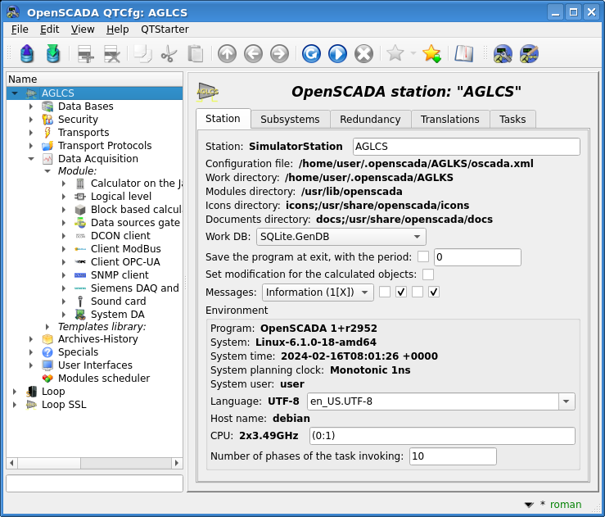This screenshot has height=517, width=605.
Task: Select Modules scheduler in the tree
Action: [x=103, y=379]
